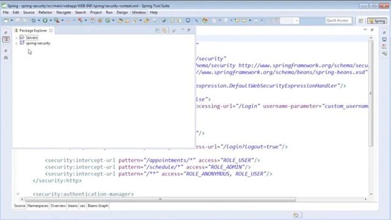Open the External Tools dropdown arrow
Image resolution: width=391 pixels, height=220 pixels.
[62, 21]
